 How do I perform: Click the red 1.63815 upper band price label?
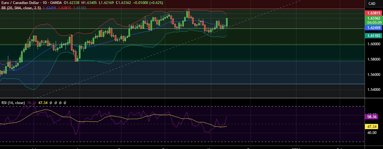point(374,13)
